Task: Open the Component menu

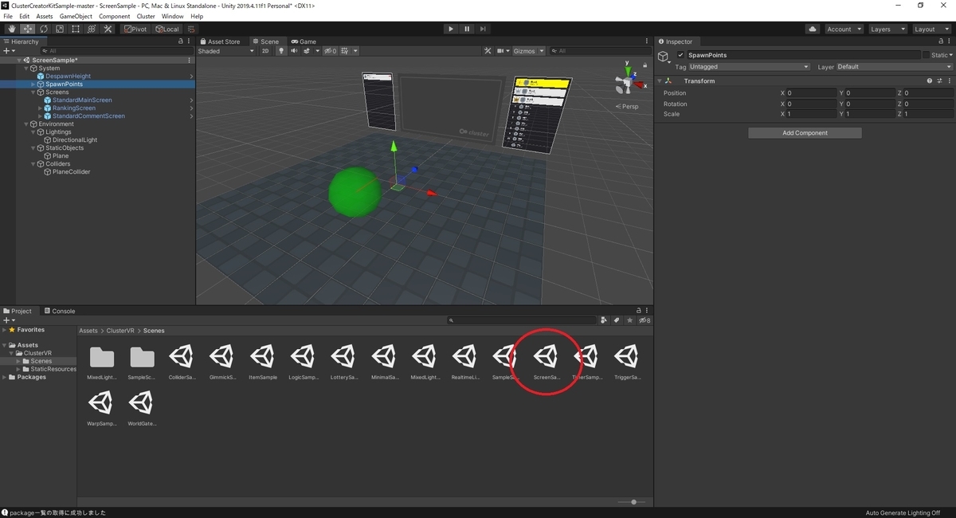Action: click(114, 16)
